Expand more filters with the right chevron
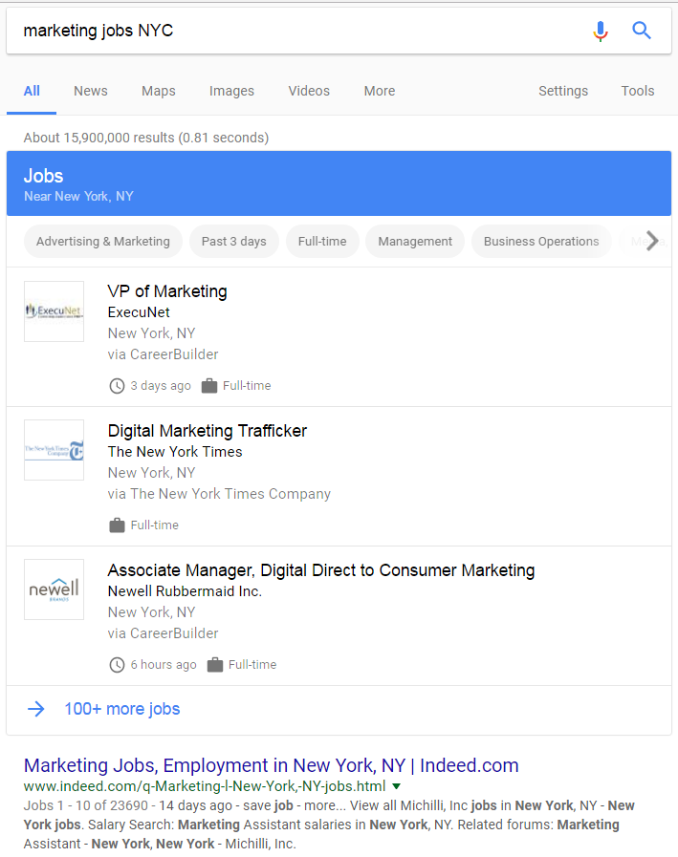The width and height of the screenshot is (678, 857). pos(651,241)
